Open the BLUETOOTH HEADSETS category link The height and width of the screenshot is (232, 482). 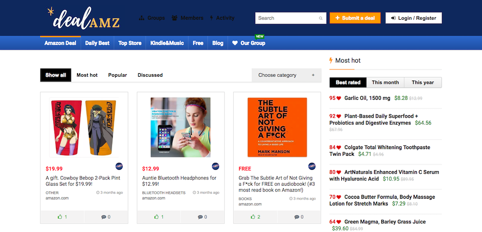click(x=163, y=193)
